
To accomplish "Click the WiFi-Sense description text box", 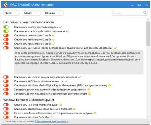I will (x=79, y=62).
